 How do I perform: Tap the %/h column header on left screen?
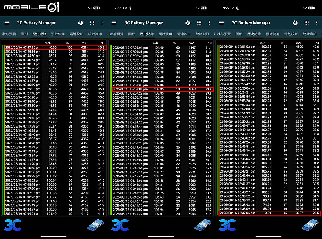(x=48, y=43)
